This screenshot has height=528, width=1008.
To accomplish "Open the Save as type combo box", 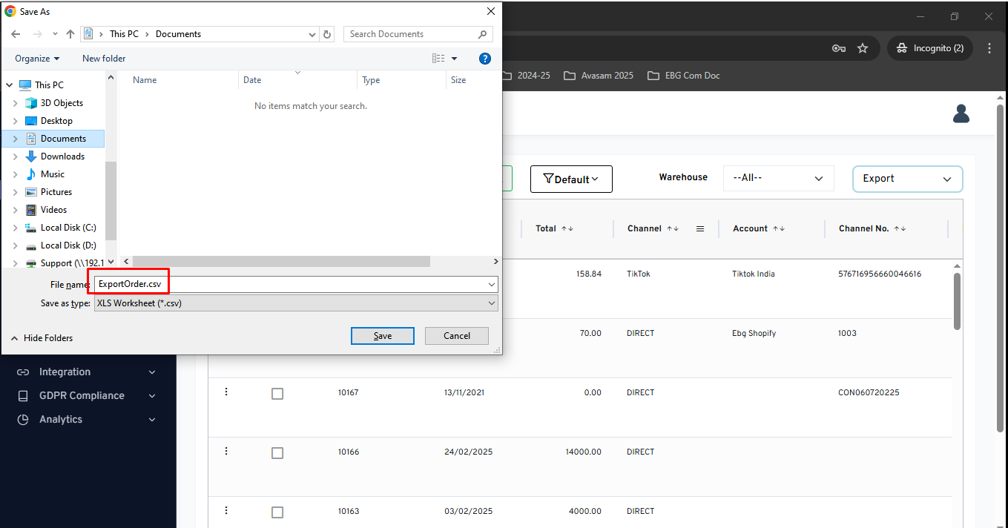I will click(296, 303).
